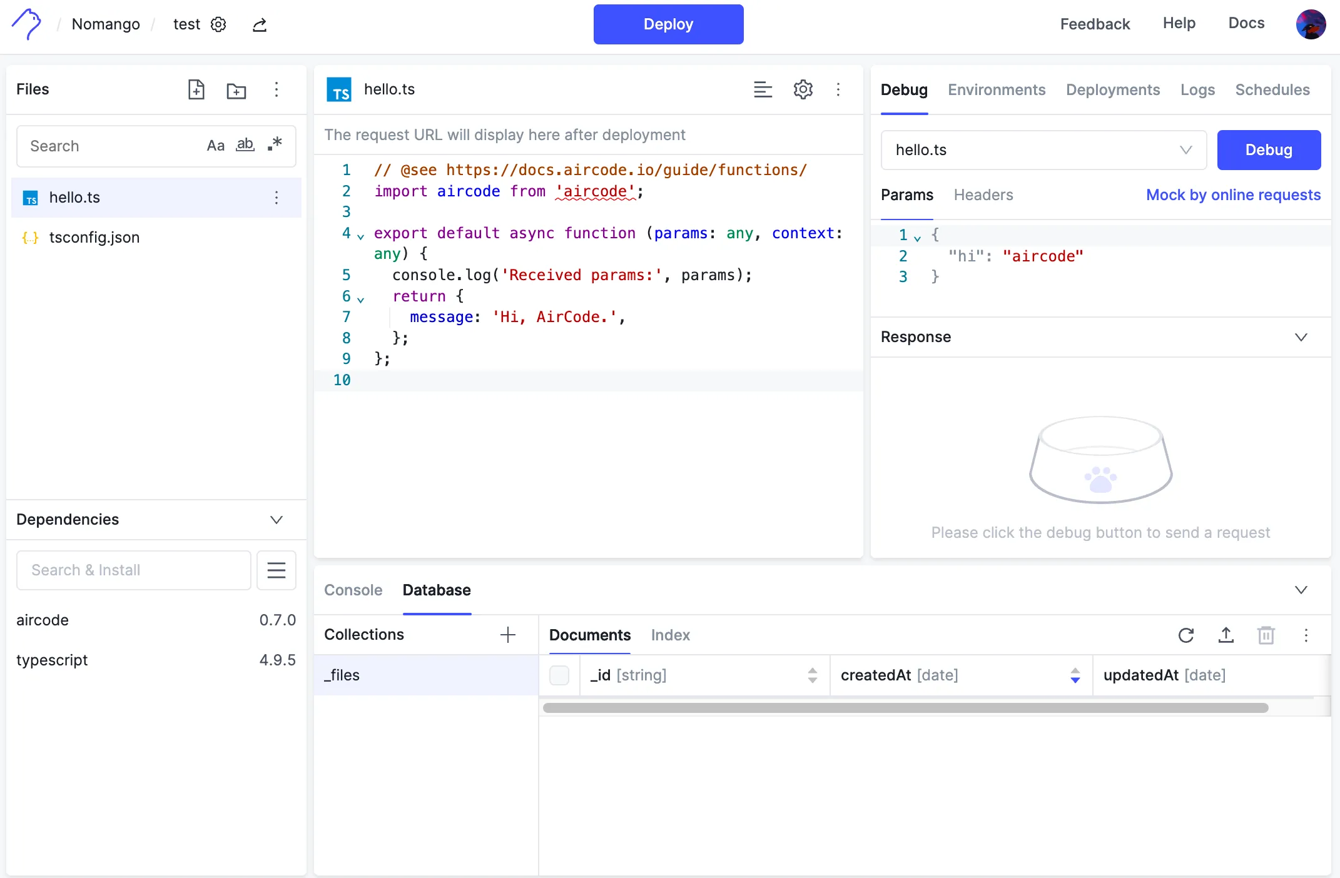Refresh the database documents

pos(1185,635)
